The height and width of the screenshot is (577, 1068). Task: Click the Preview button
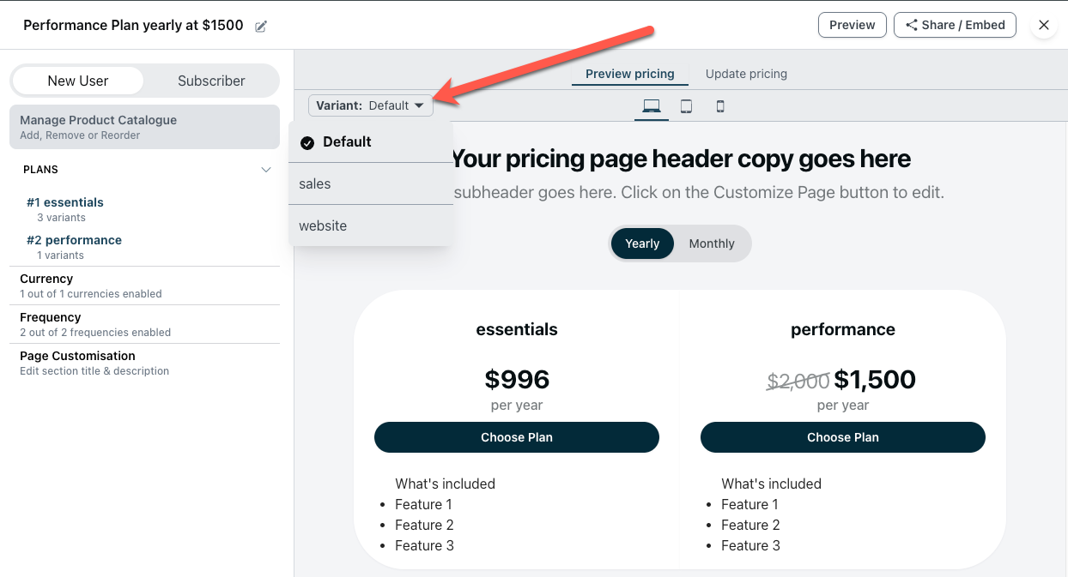(852, 25)
